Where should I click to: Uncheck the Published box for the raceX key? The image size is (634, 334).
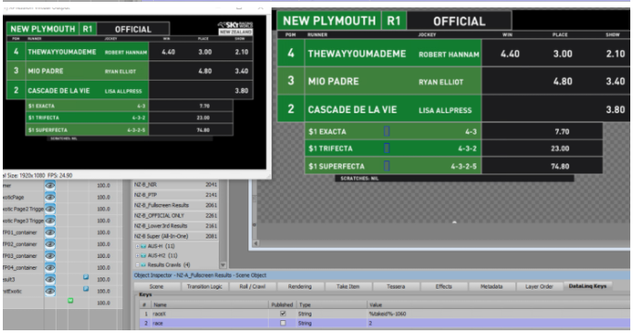(x=283, y=314)
